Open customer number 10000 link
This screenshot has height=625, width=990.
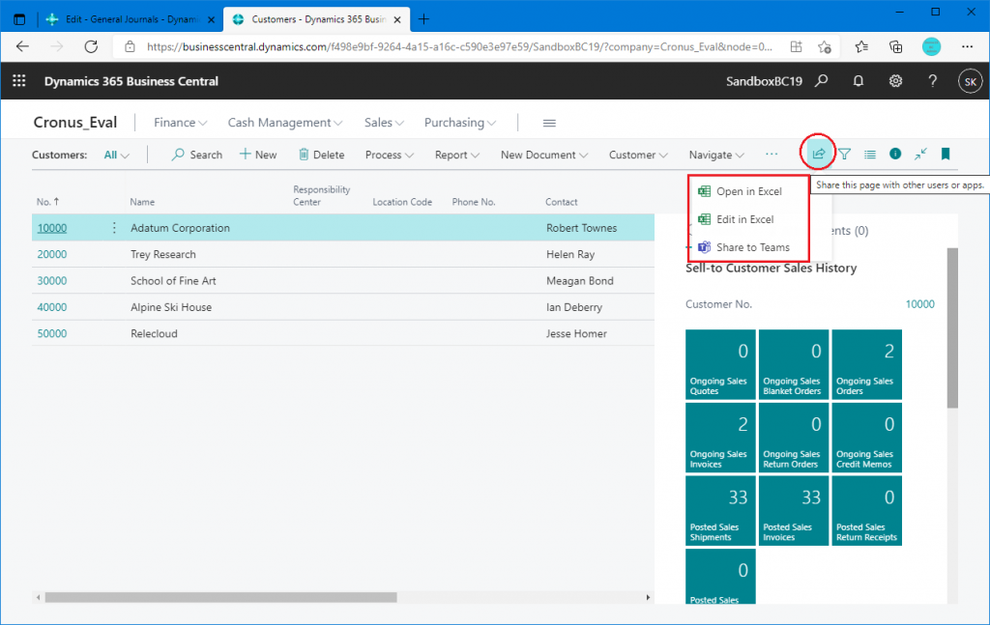pos(52,228)
